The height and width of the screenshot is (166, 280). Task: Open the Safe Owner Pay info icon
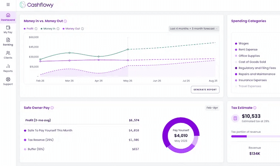(x=52, y=108)
